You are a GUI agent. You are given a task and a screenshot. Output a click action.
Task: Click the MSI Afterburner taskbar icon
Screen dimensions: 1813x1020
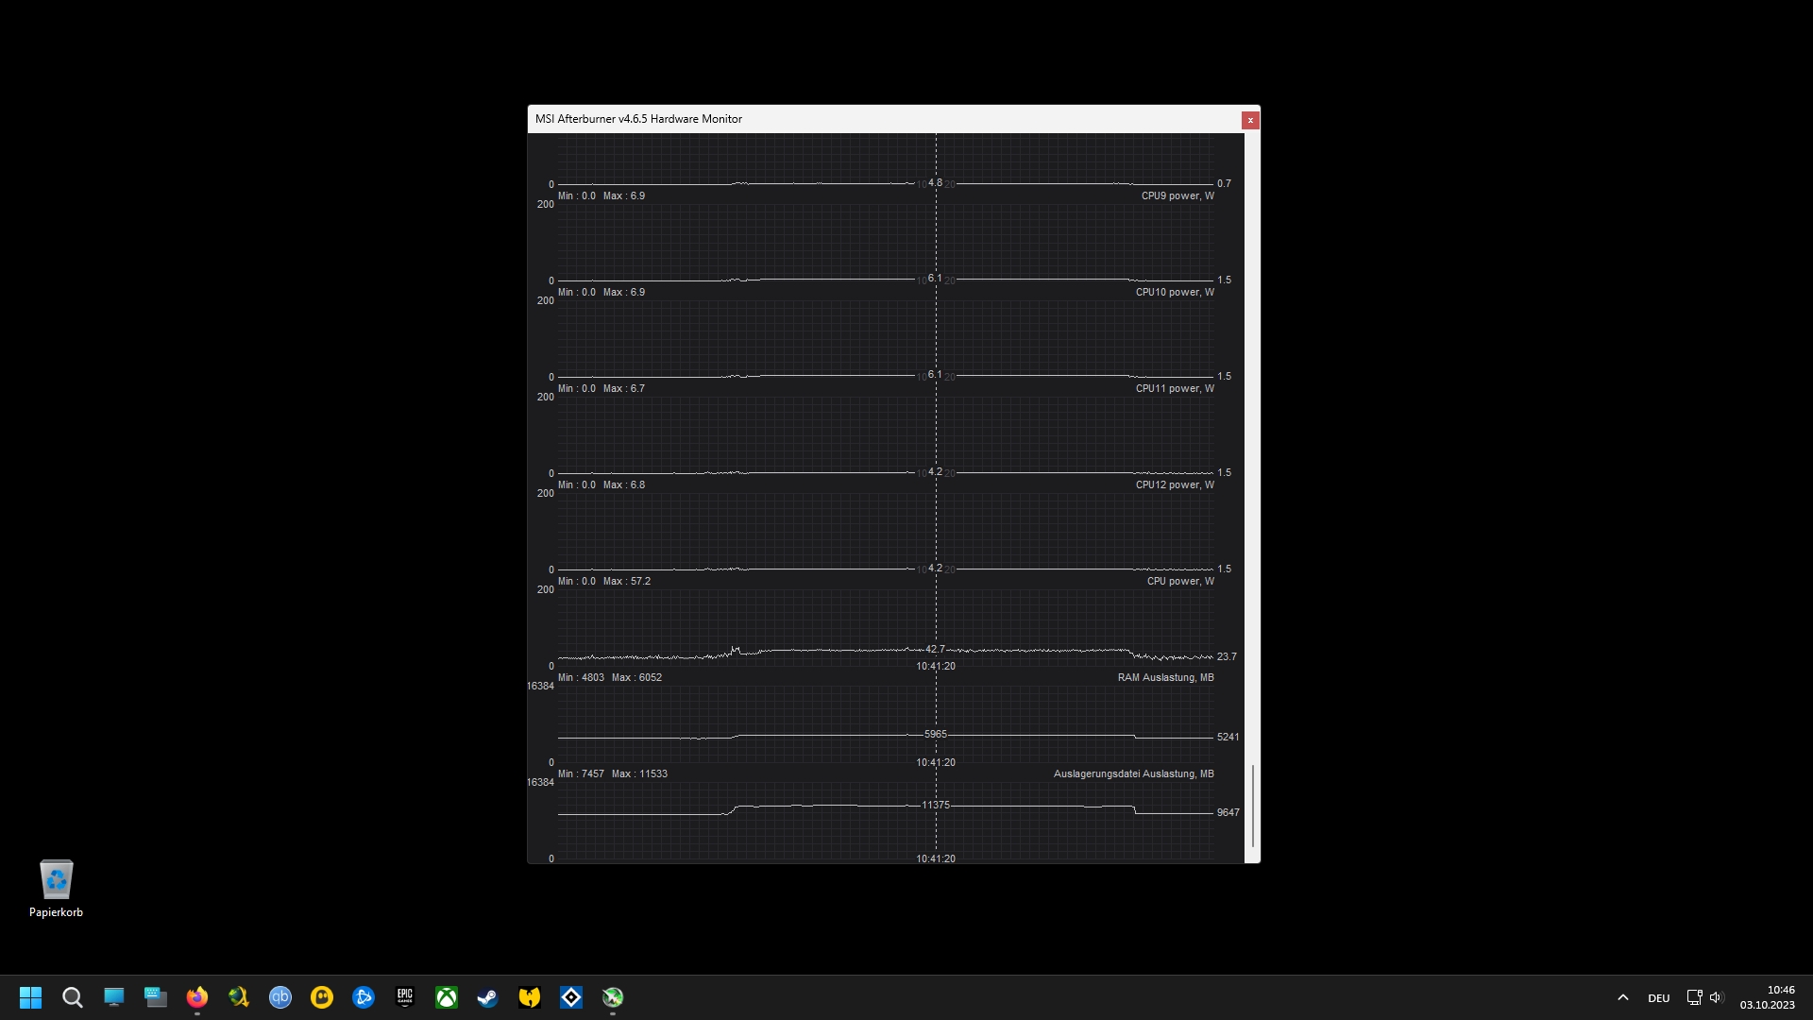pos(613,997)
